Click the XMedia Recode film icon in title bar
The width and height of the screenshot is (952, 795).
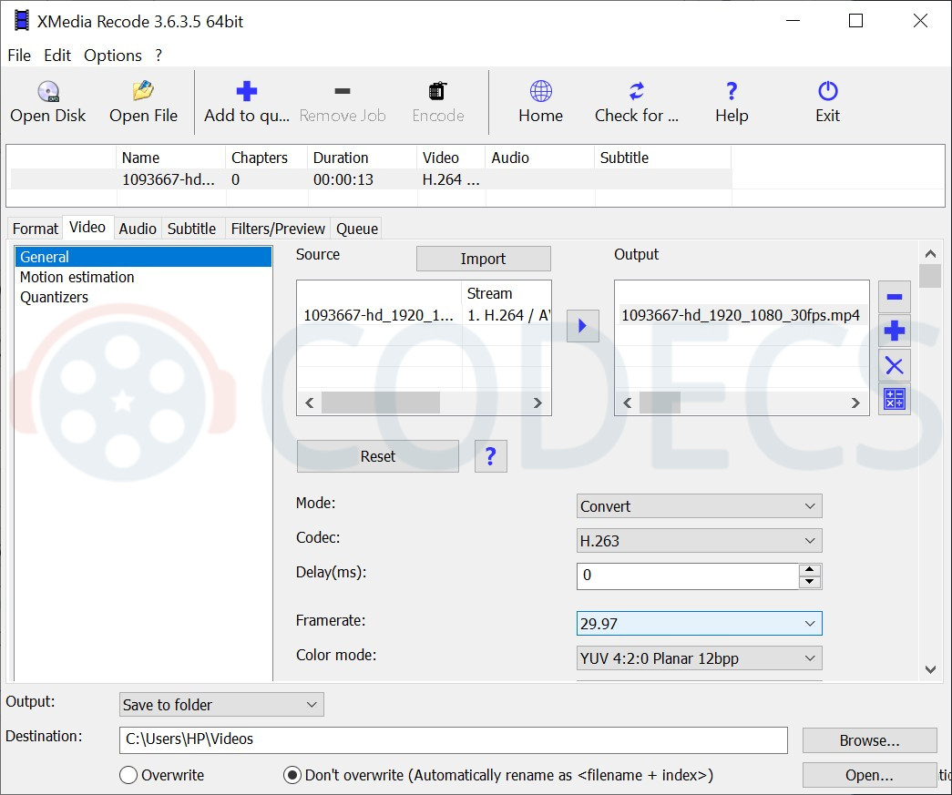tap(21, 21)
